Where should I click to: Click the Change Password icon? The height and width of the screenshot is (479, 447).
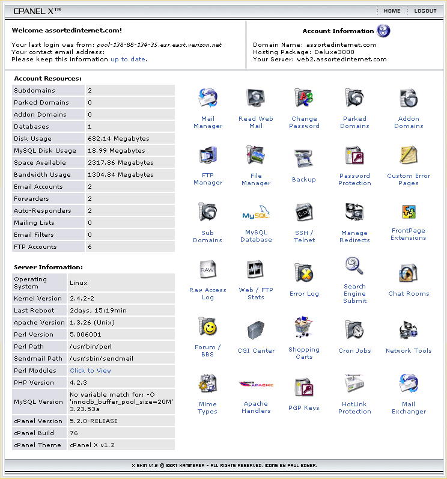(x=304, y=98)
